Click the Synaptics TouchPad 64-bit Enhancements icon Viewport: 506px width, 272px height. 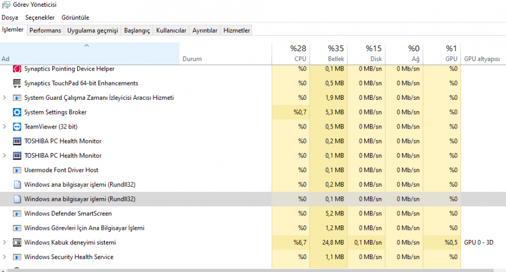[x=17, y=83]
